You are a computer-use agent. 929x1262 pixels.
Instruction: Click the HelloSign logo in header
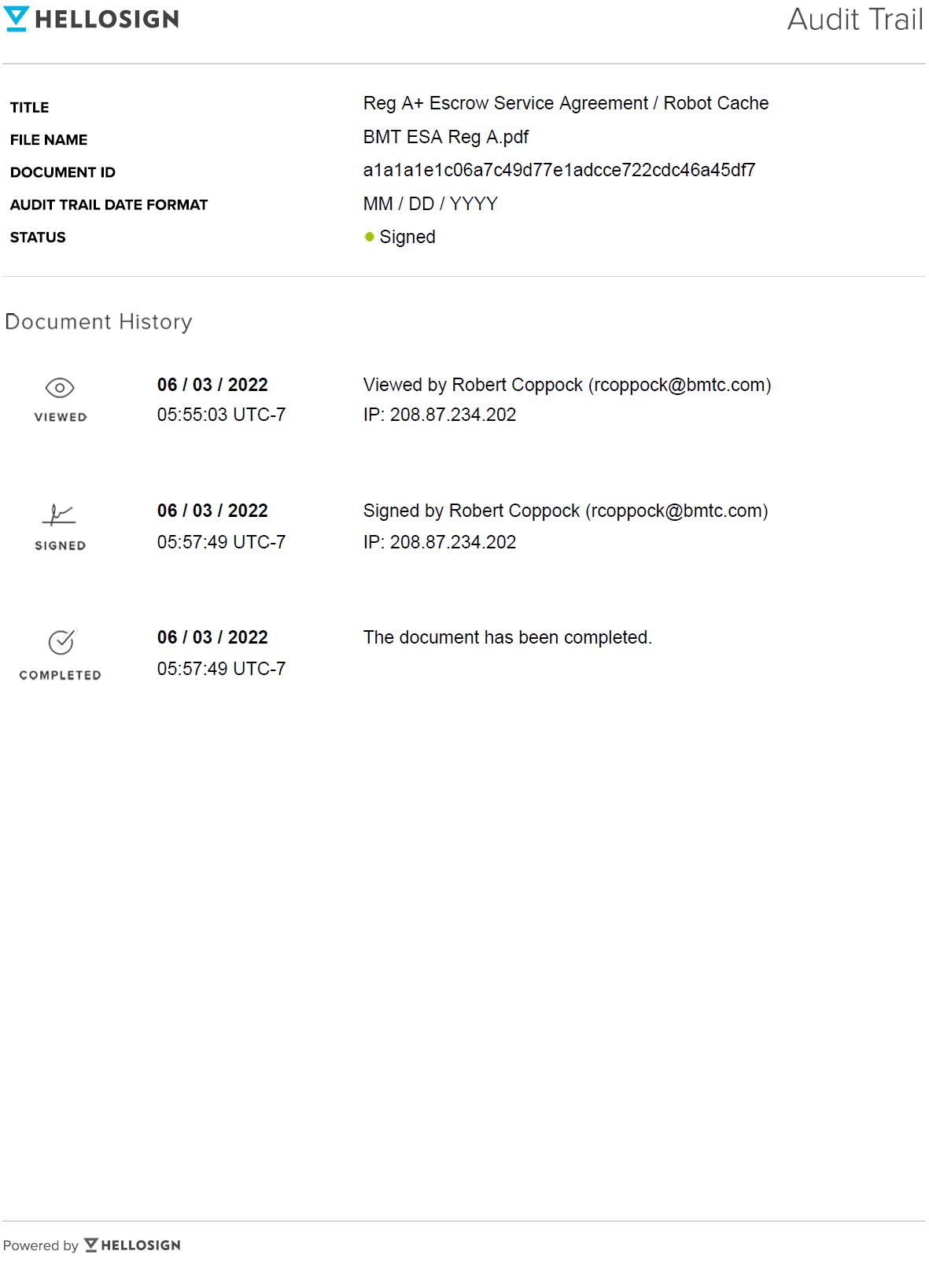click(x=91, y=19)
